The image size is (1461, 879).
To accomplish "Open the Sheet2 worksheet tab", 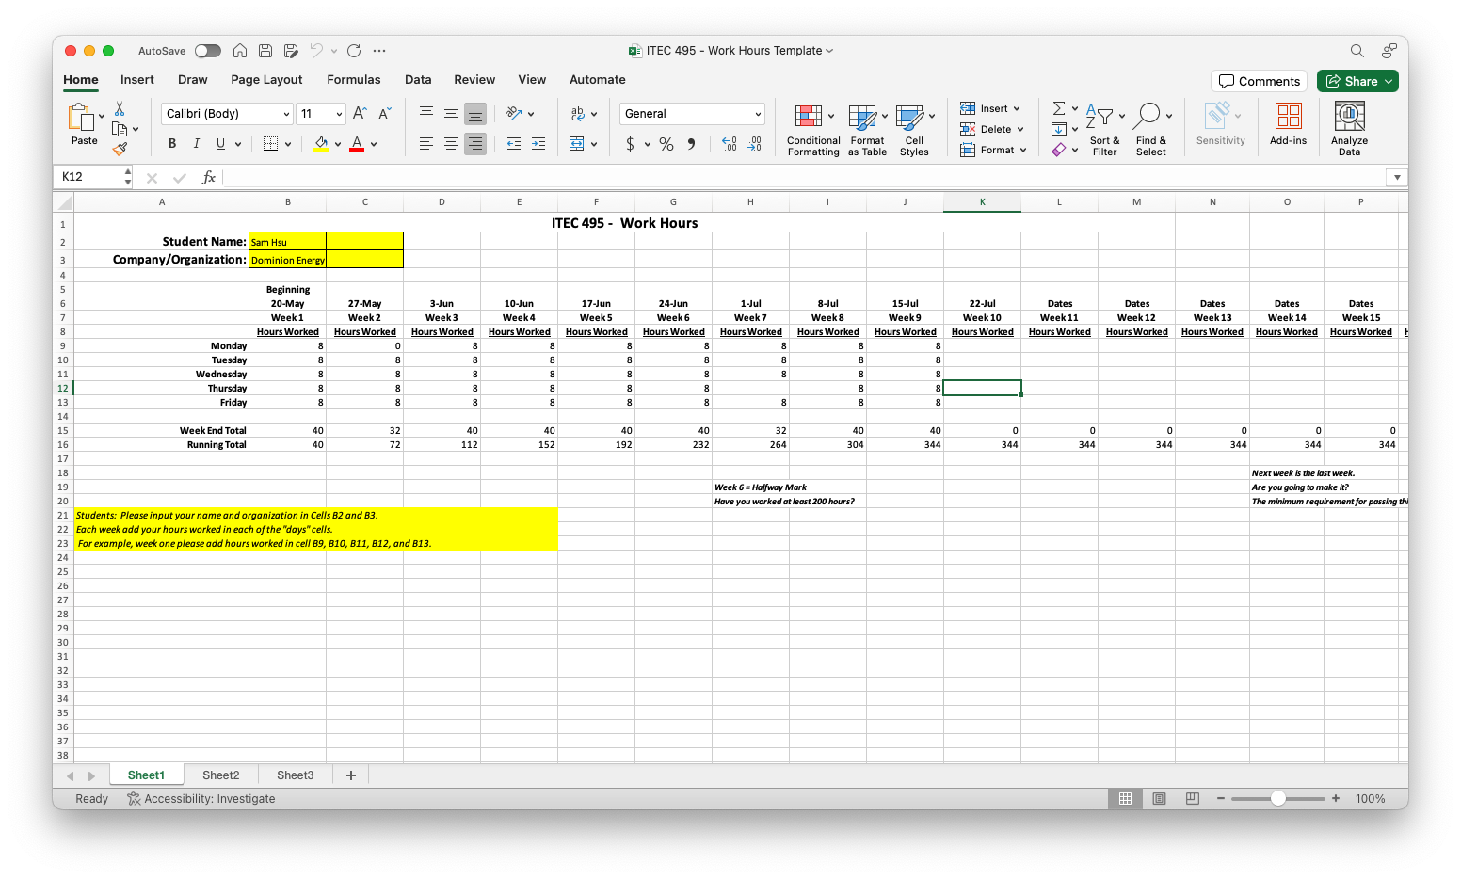I will pyautogui.click(x=220, y=775).
